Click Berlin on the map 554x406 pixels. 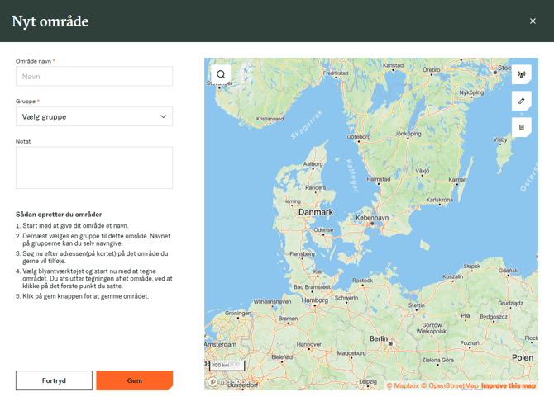379,338
